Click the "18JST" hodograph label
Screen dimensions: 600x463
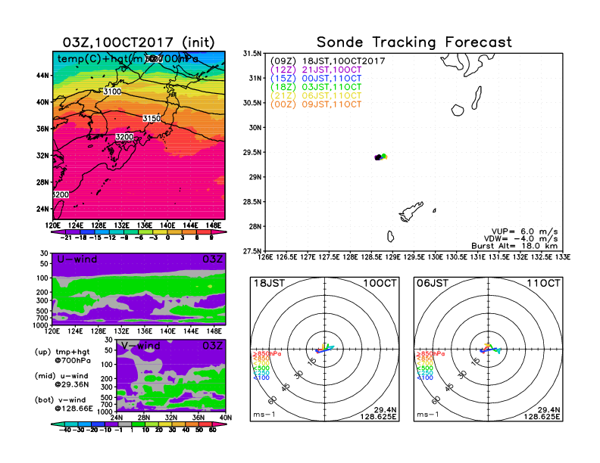point(270,284)
